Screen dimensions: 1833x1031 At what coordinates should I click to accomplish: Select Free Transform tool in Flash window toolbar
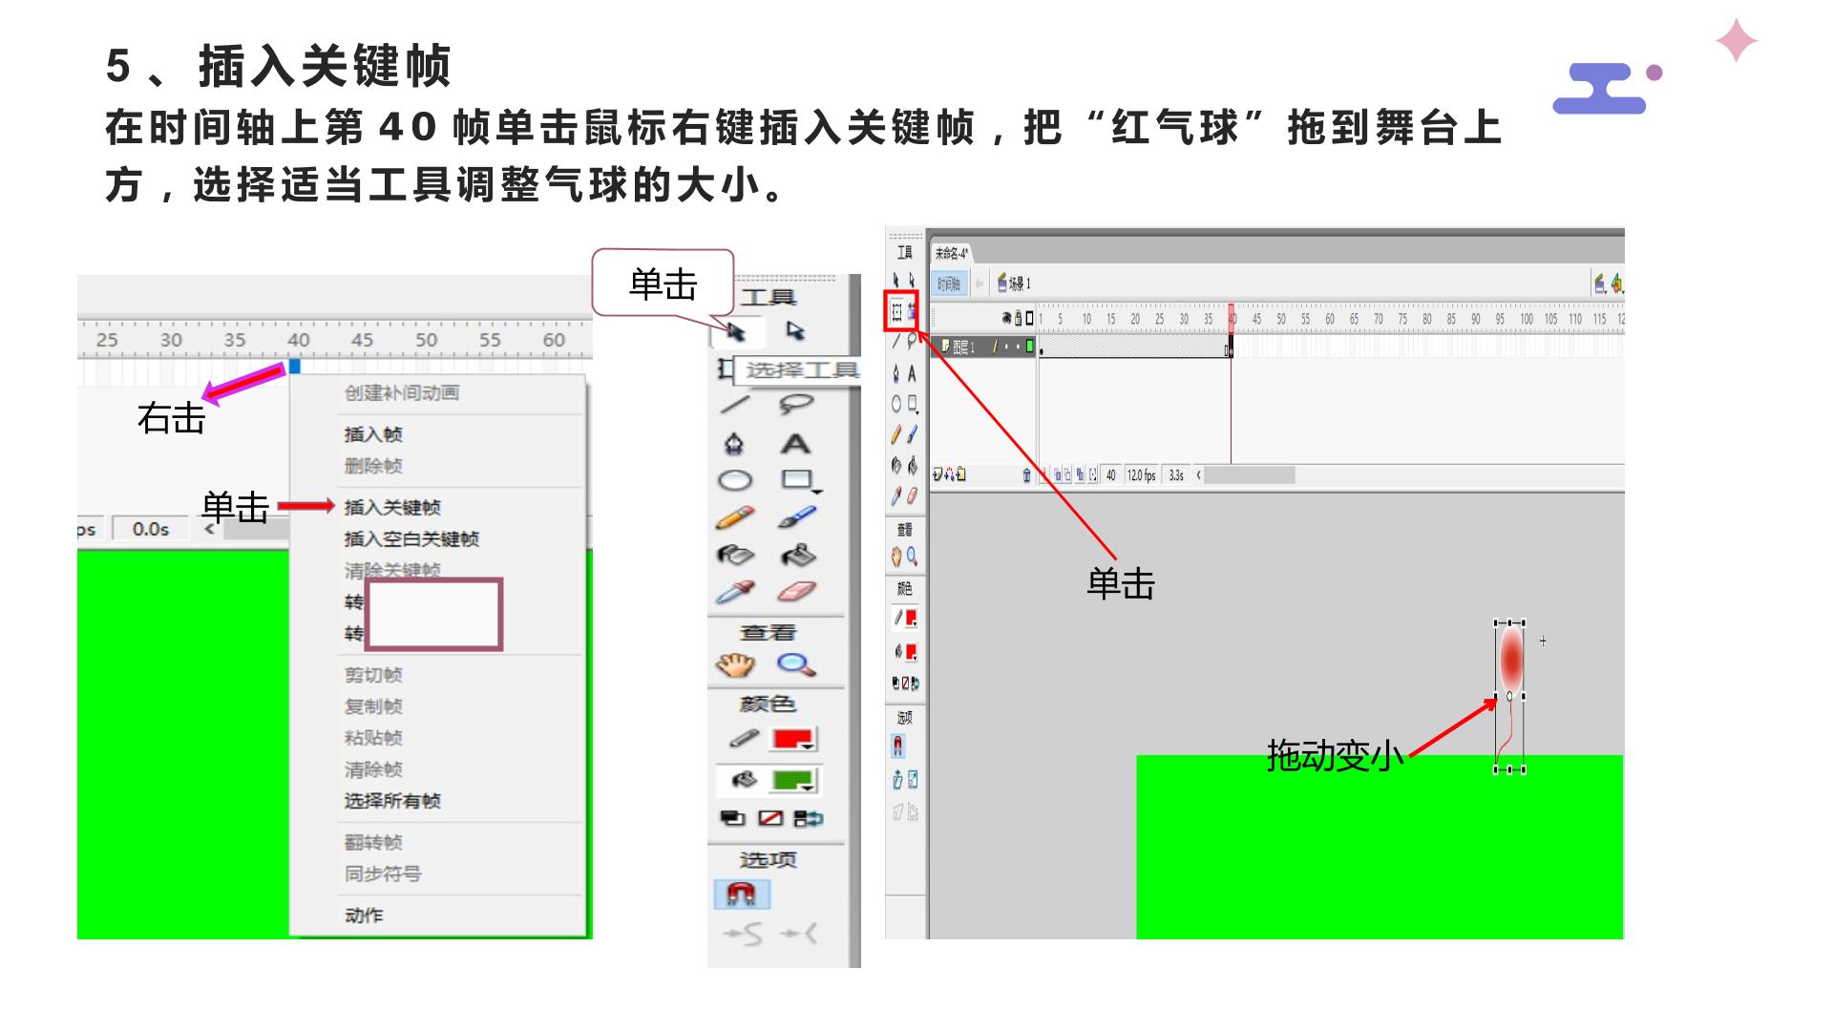click(x=896, y=310)
